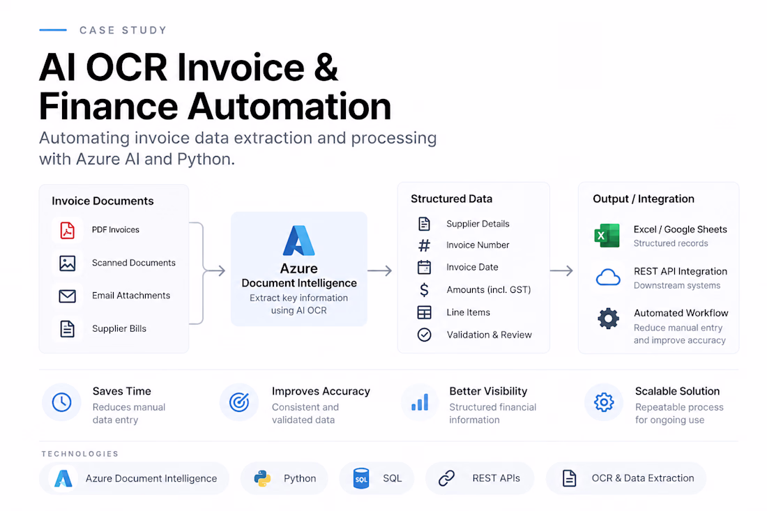Click the Scanned Documents image icon

[x=68, y=263]
